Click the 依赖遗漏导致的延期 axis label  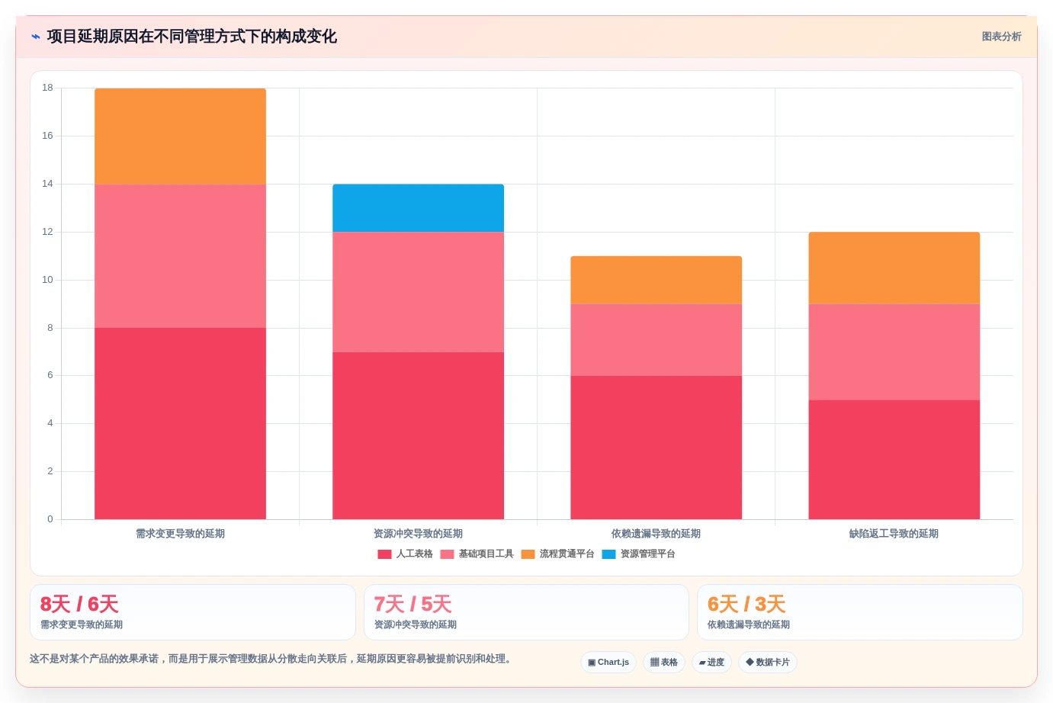[656, 534]
